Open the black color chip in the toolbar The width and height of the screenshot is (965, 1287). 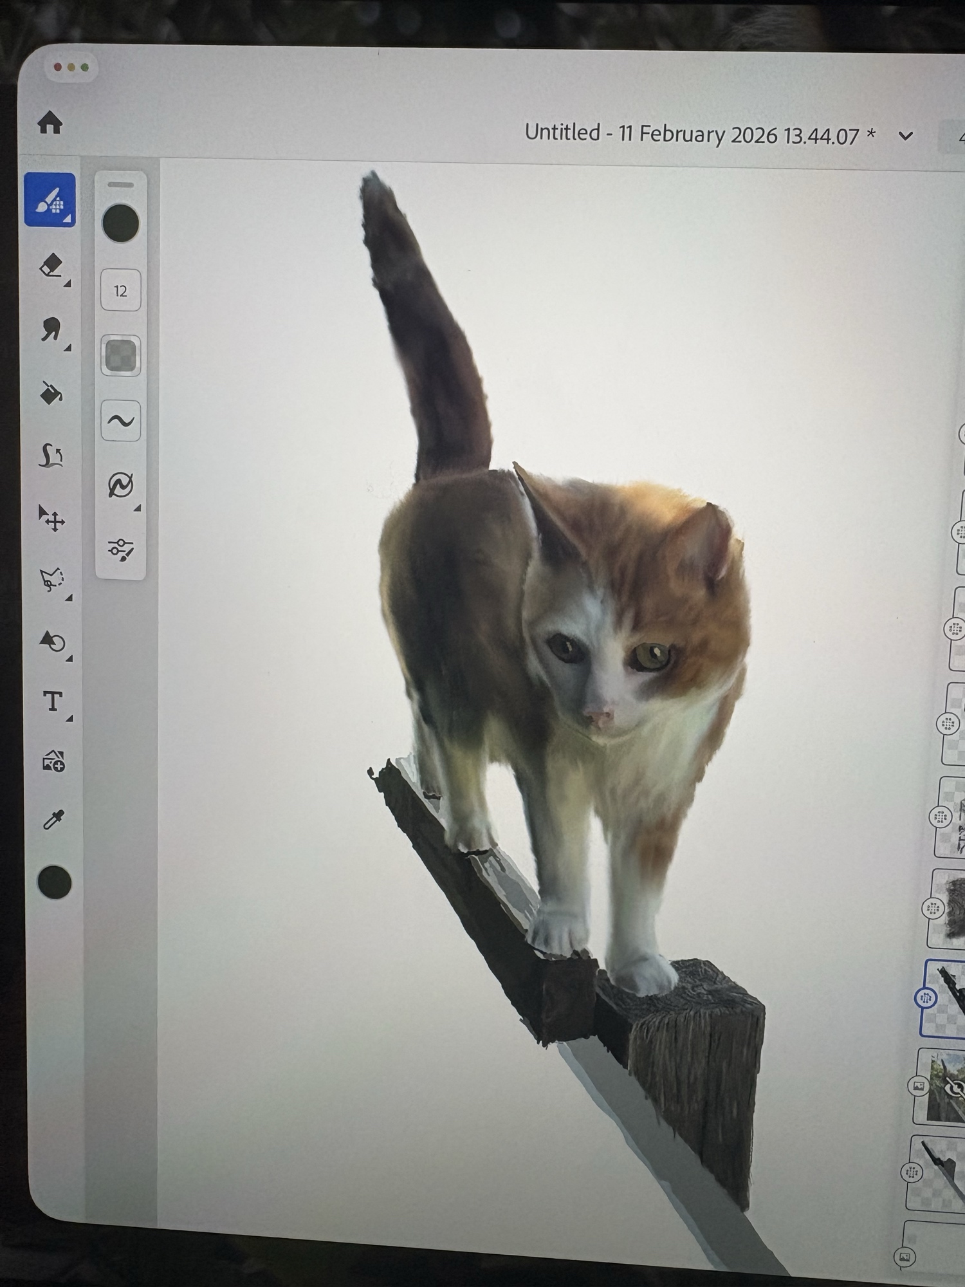click(55, 882)
